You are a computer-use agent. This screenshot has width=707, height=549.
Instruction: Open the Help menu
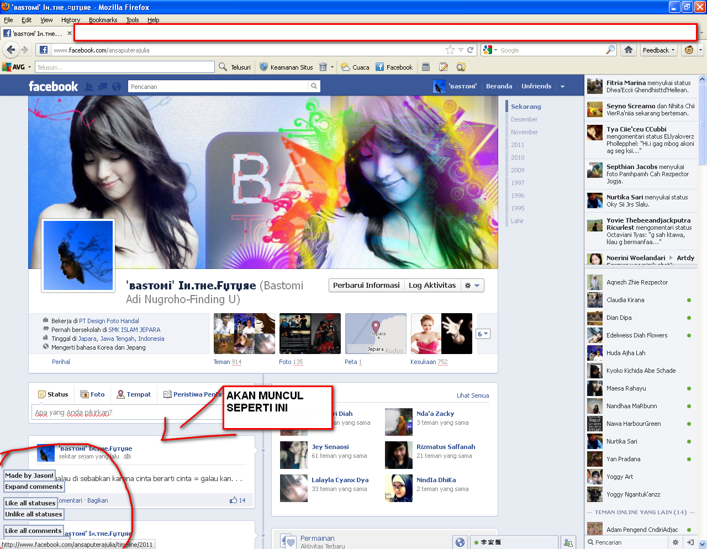click(153, 20)
